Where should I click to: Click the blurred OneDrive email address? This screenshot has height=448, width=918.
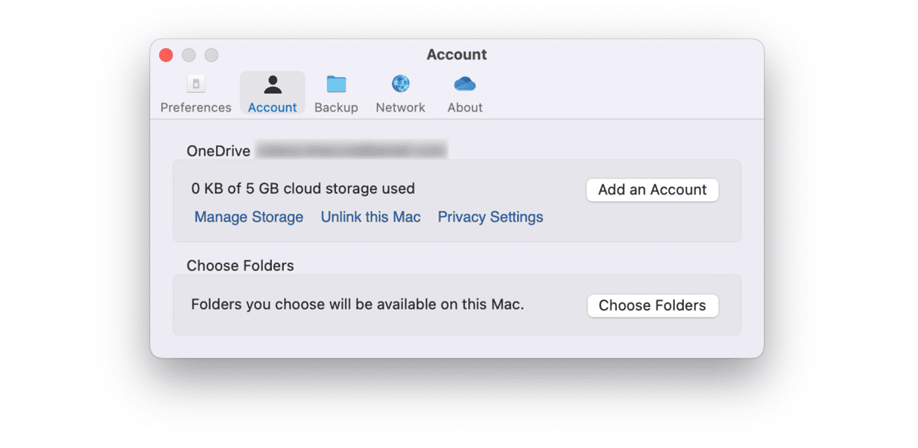coord(351,150)
